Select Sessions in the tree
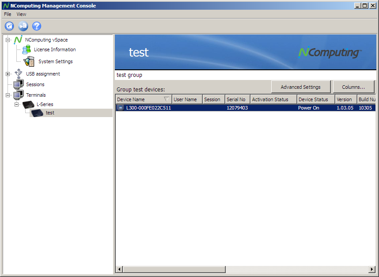The image size is (379, 277). (x=35, y=84)
